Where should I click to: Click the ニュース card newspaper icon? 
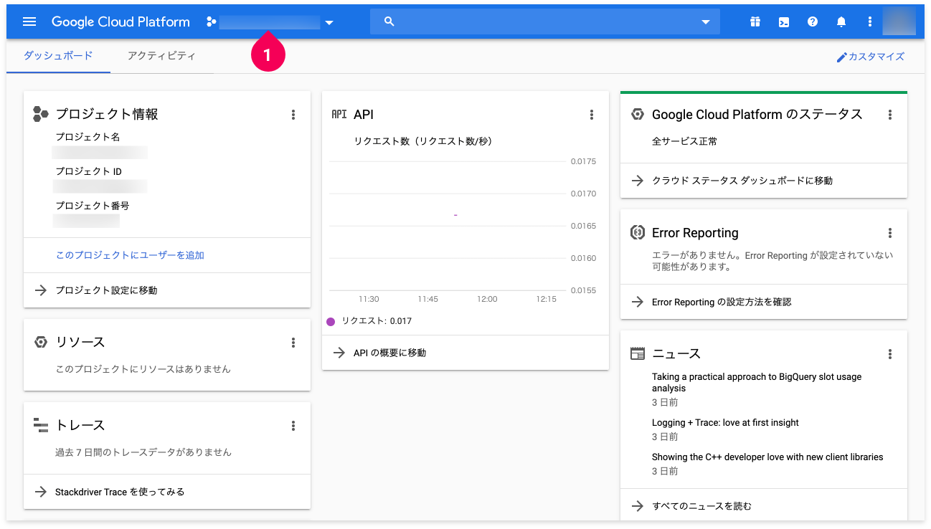click(638, 353)
